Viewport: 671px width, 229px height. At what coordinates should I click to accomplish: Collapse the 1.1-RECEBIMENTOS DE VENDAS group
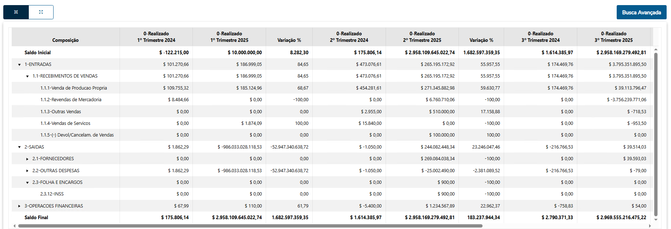[x=27, y=76]
